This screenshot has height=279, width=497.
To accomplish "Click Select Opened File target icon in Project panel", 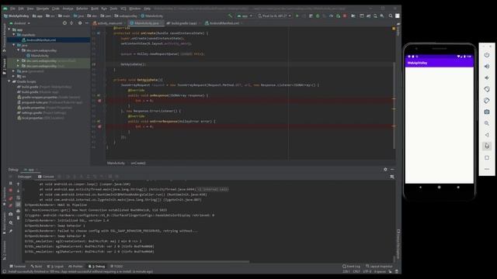I will [64, 23].
